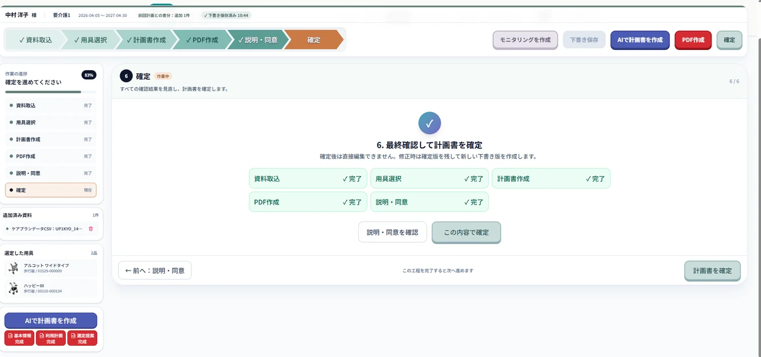Click the 資料取込 完了 status card
This screenshot has height=357, width=761.
(308, 178)
